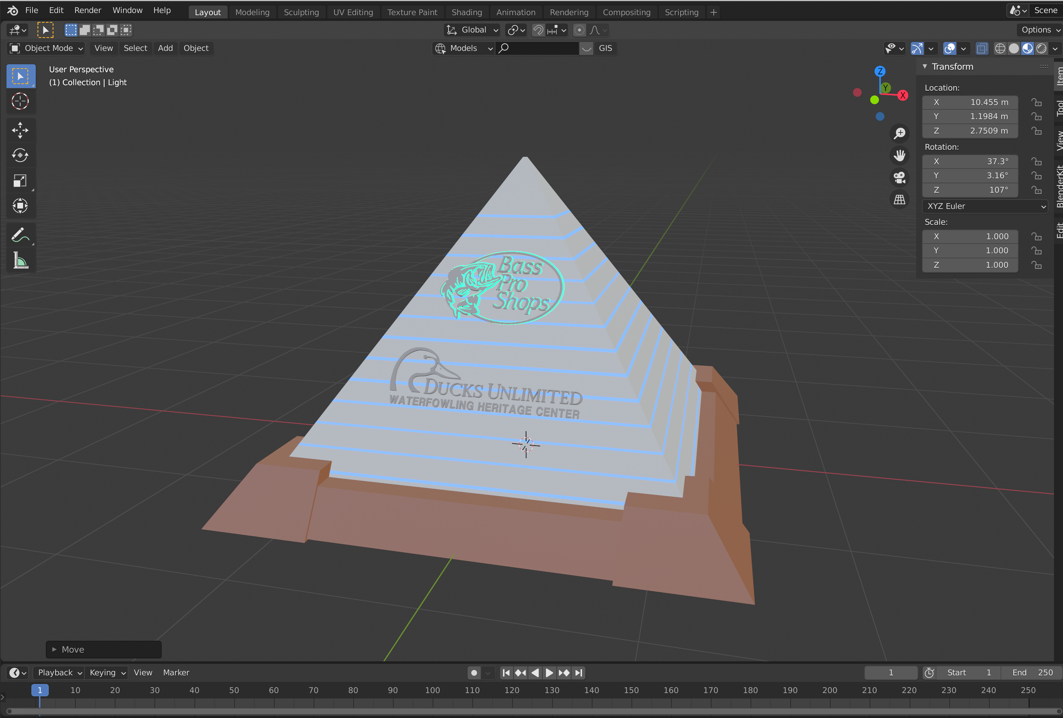
Task: Select the Annotate pencil tool
Action: (20, 235)
